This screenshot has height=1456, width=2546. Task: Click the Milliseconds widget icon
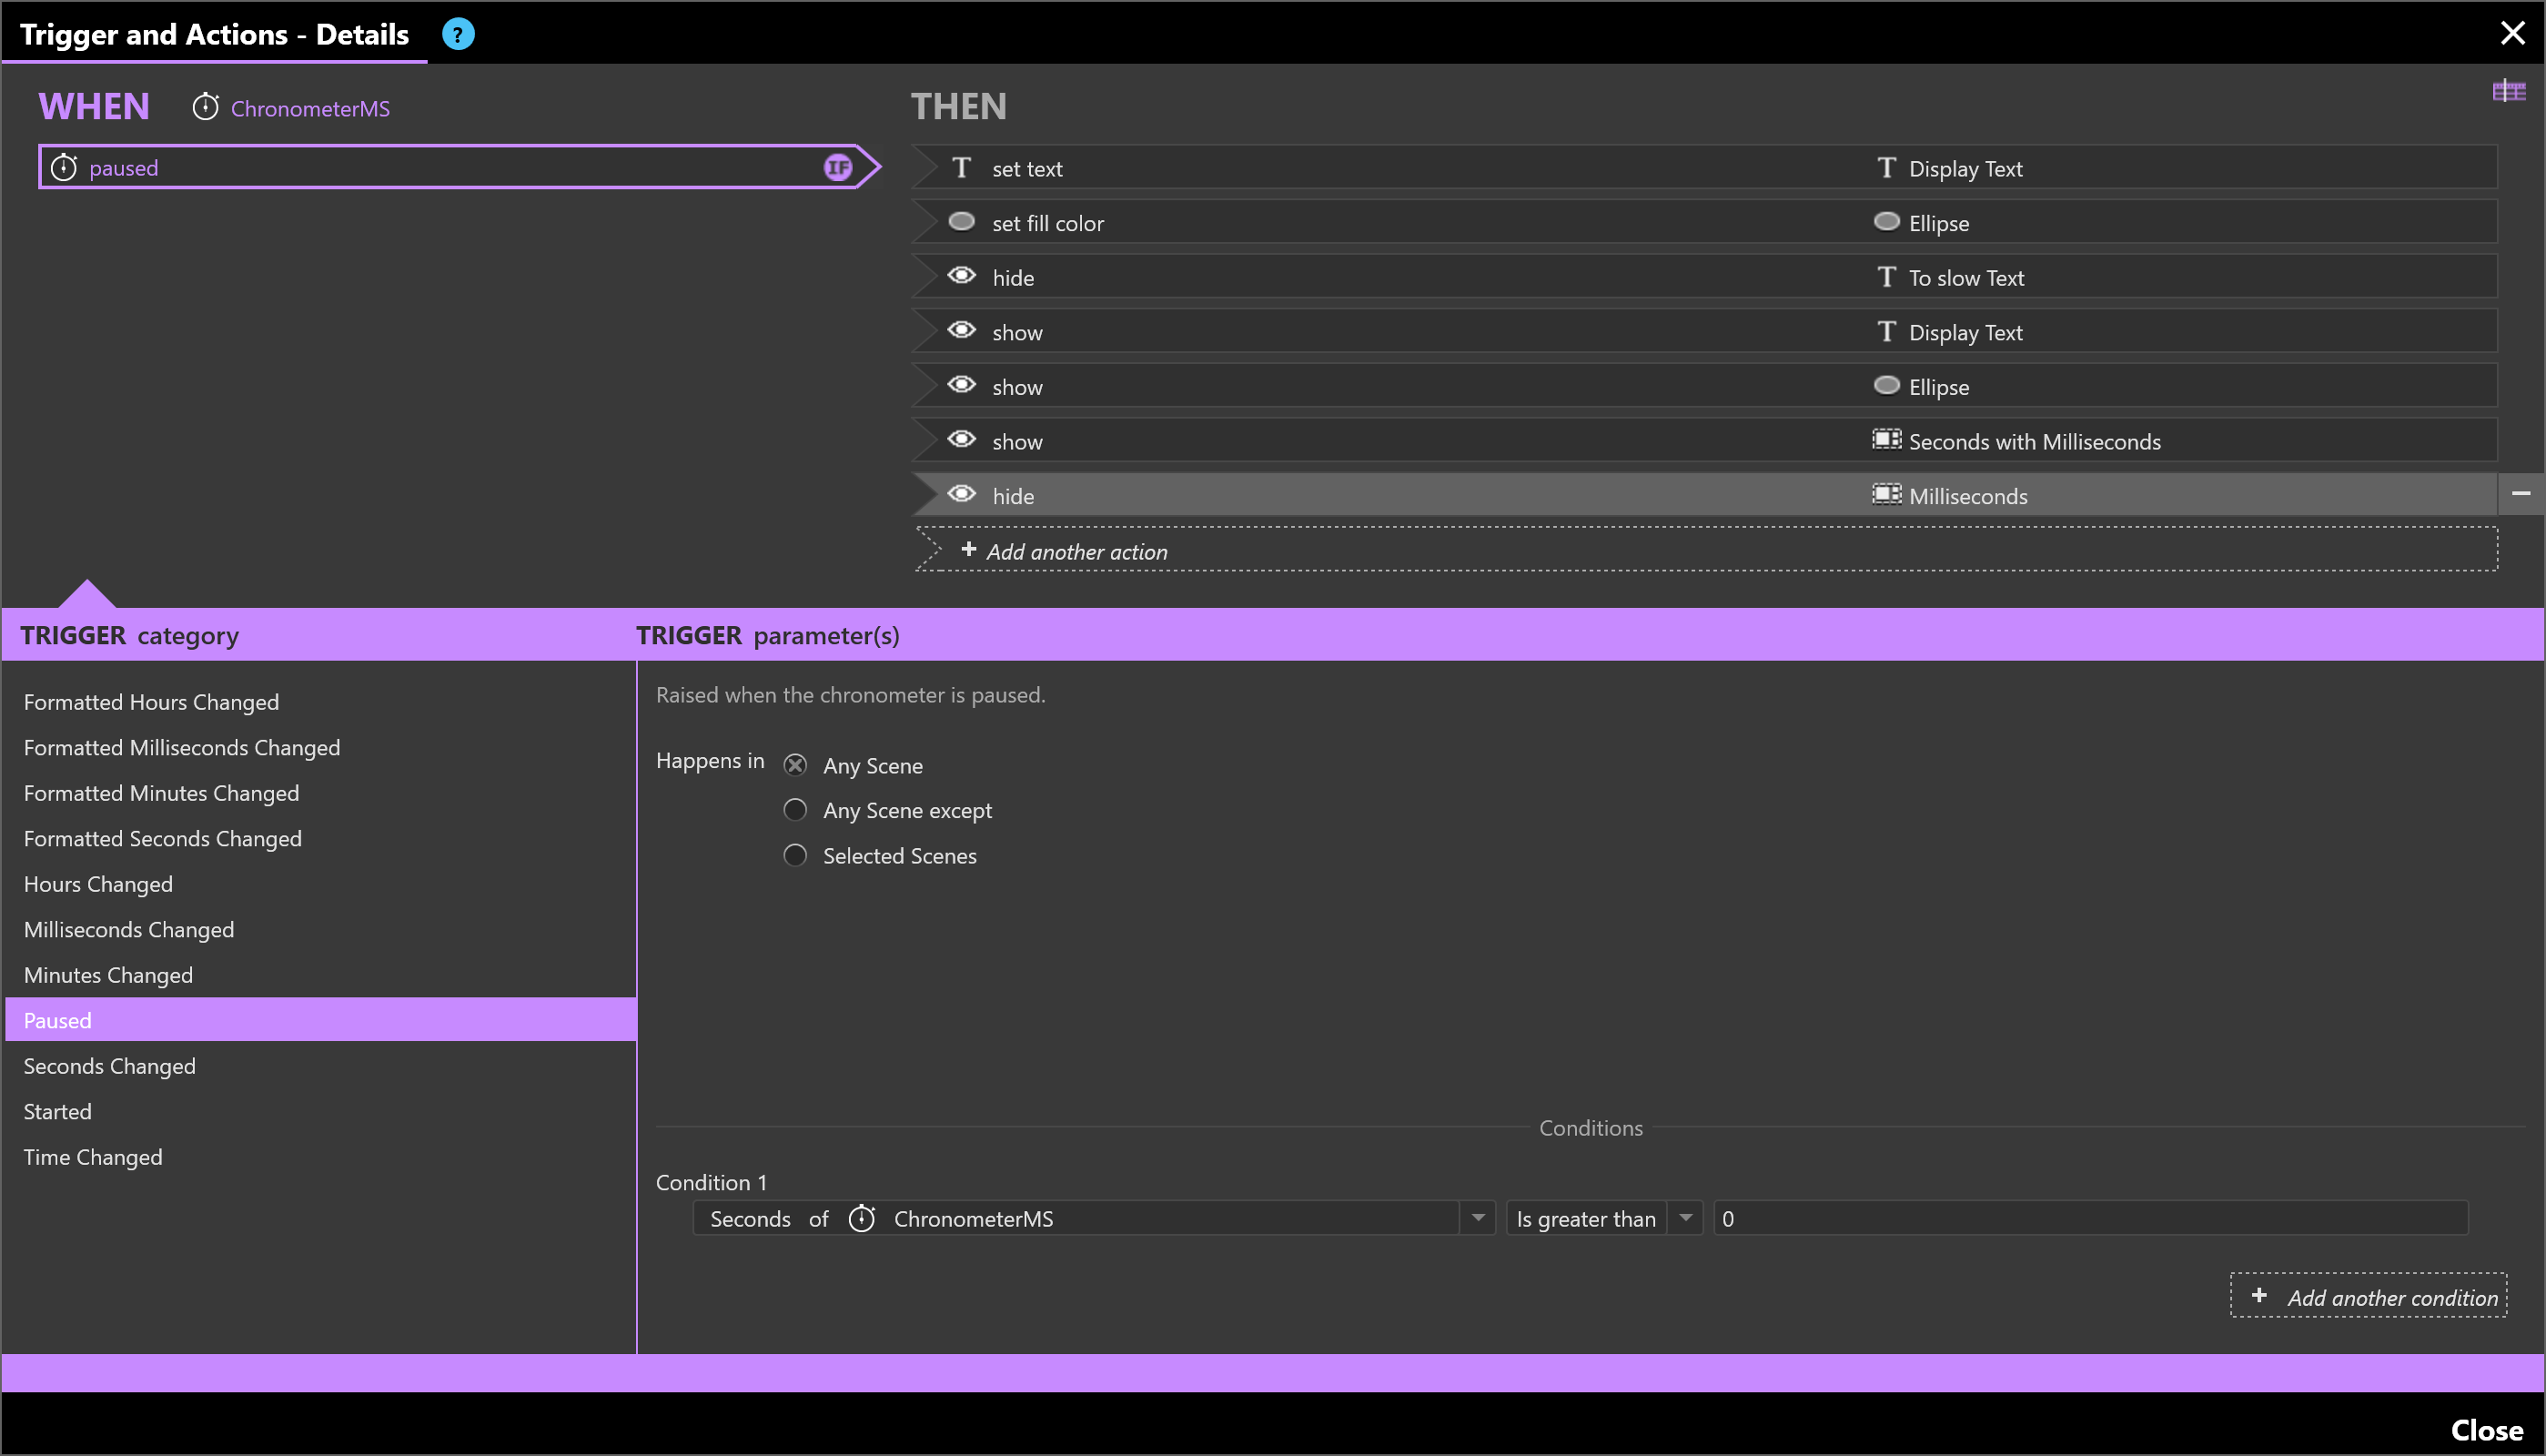click(1886, 494)
